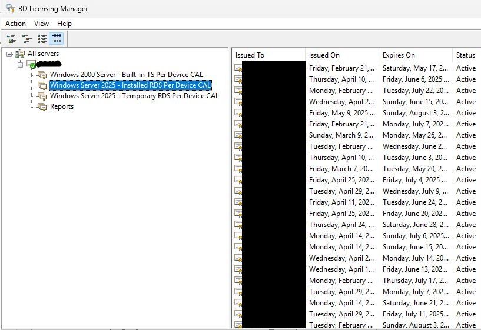The height and width of the screenshot is (330, 481).
Task: Switch to List view in toolbar
Action: tap(42, 39)
